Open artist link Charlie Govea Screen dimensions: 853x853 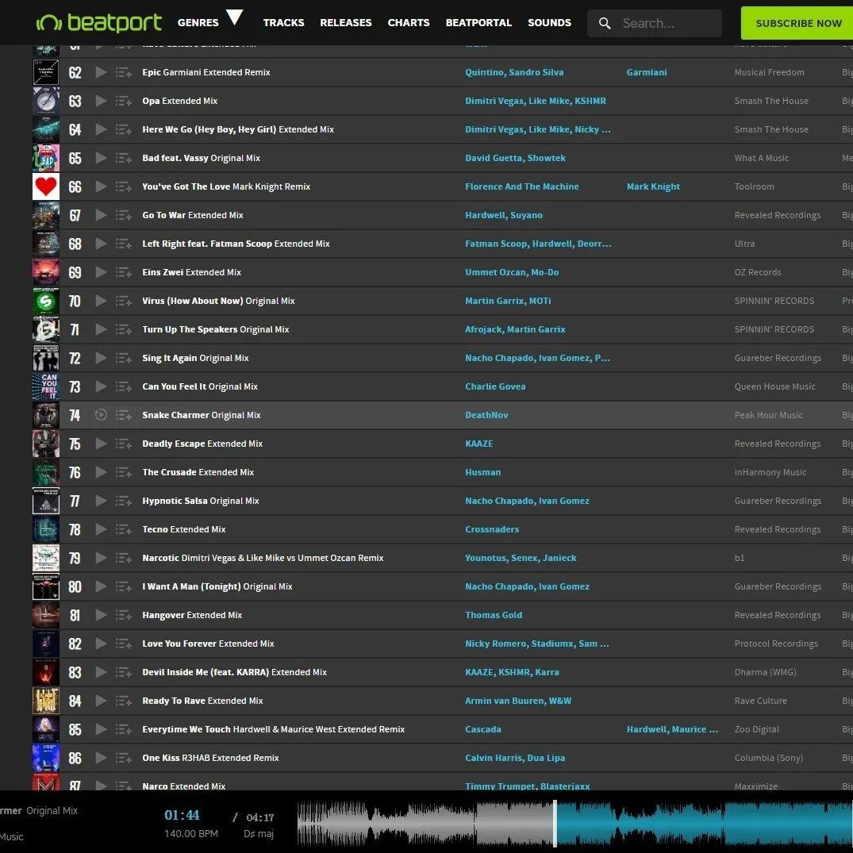(495, 386)
